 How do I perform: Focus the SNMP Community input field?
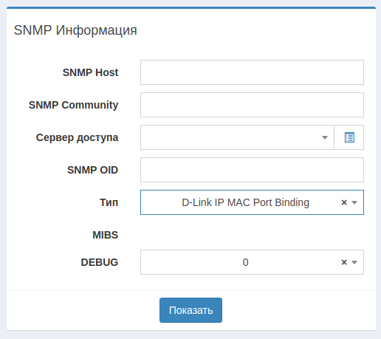pos(252,105)
